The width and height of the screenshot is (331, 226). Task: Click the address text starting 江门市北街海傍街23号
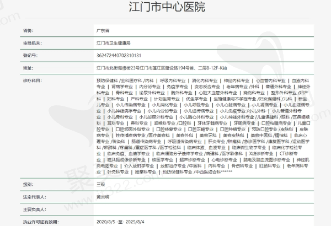pyautogui.click(x=162, y=68)
